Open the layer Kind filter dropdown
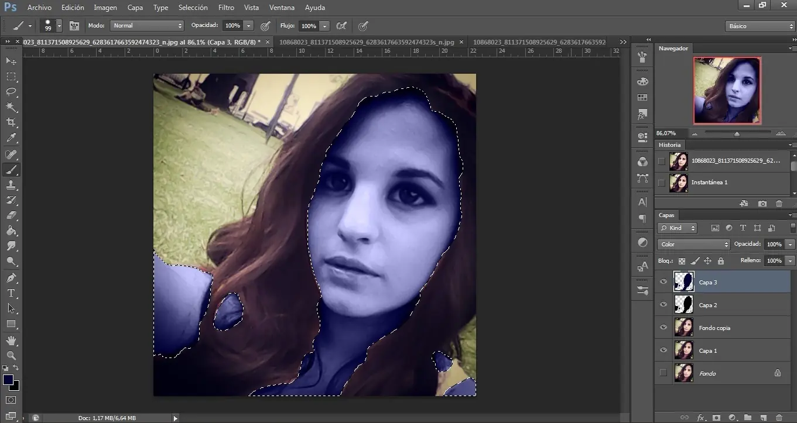The image size is (797, 423). click(x=678, y=228)
